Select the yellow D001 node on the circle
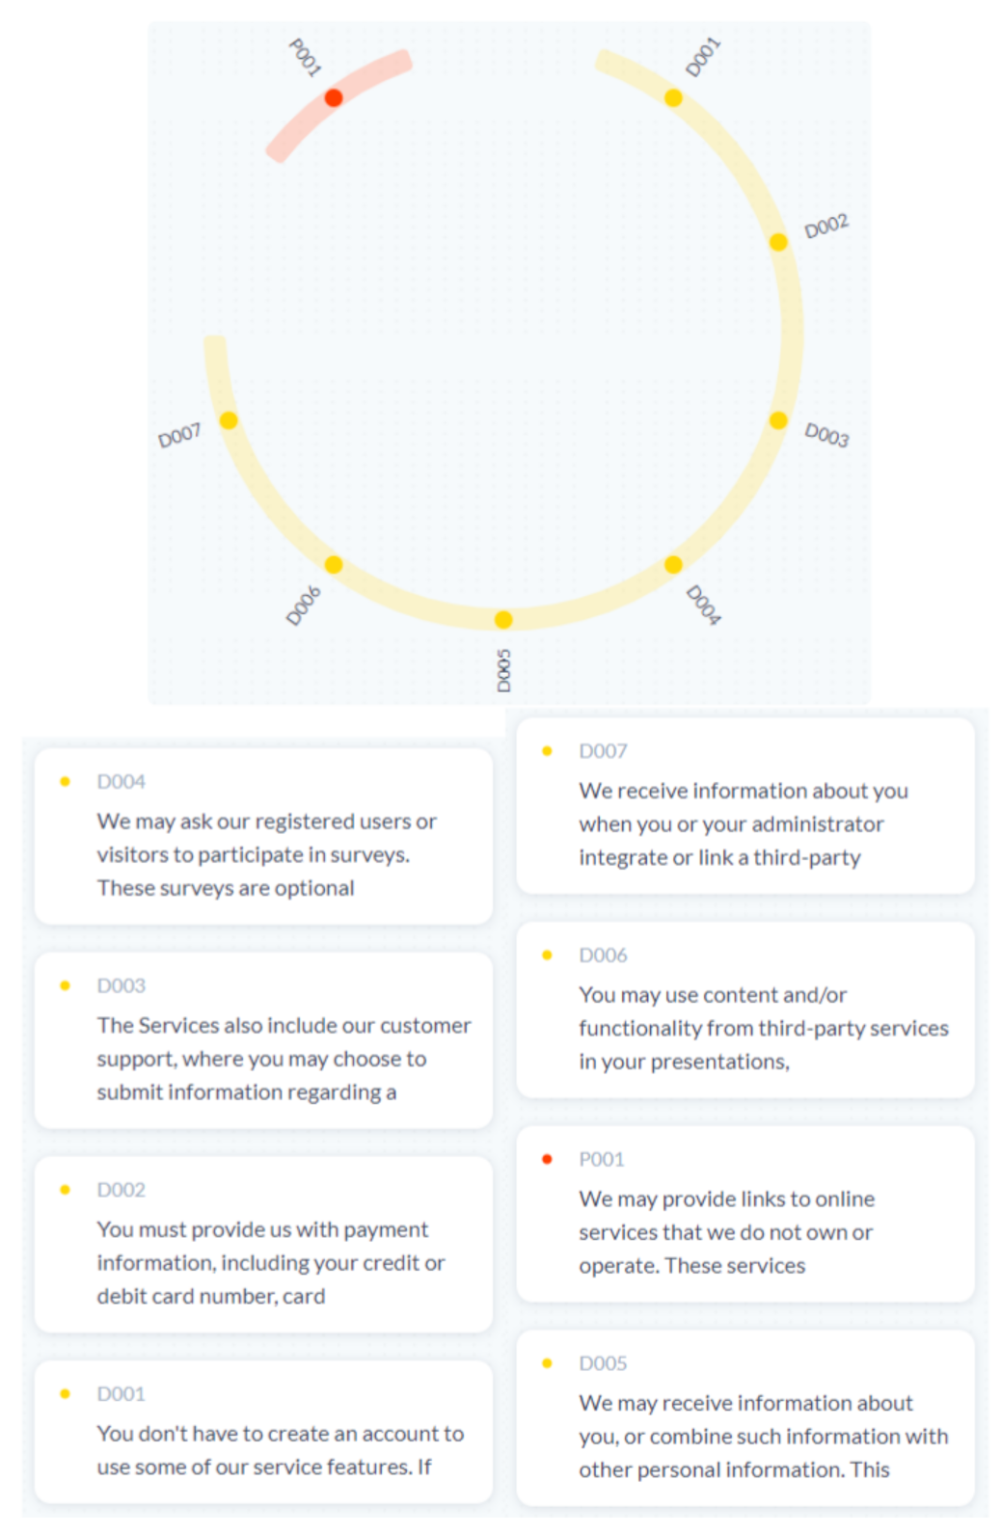The image size is (1001, 1535). (x=673, y=97)
